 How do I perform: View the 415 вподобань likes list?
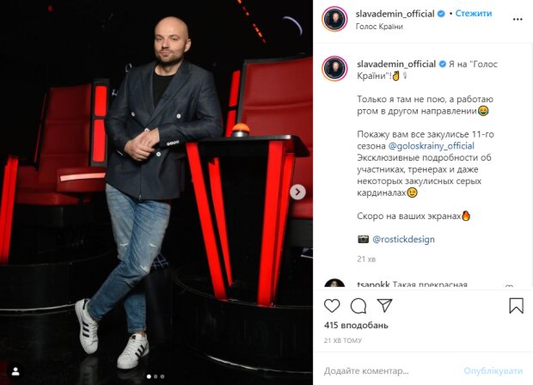[x=356, y=325]
